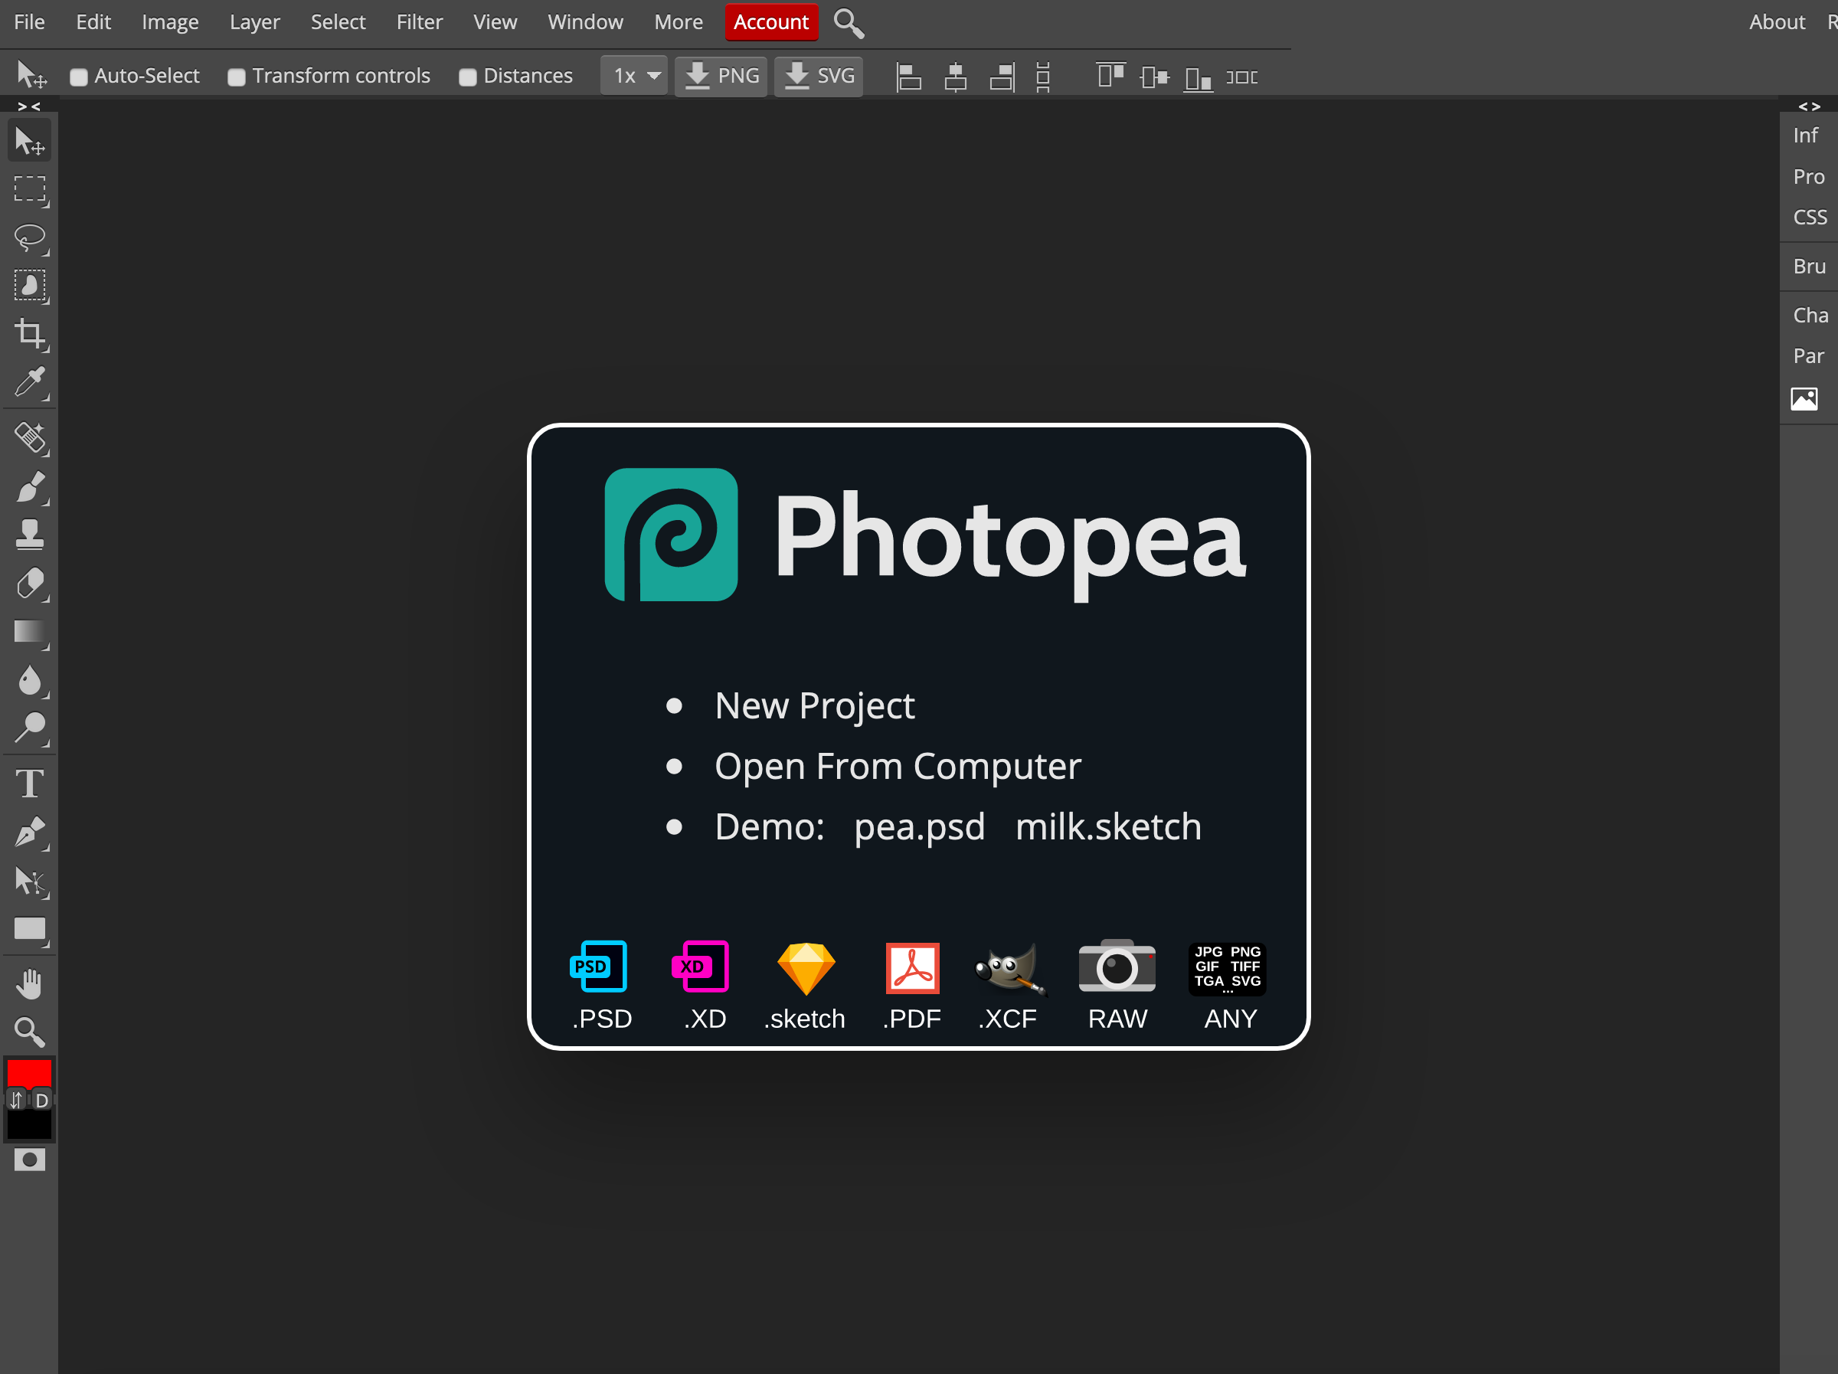The height and width of the screenshot is (1374, 1838).
Task: Click align vertical centers icon
Action: [1154, 77]
